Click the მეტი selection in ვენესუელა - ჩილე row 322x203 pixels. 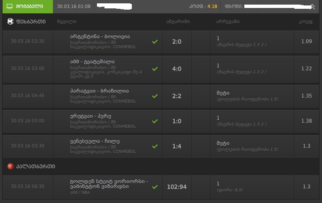pos(223,143)
